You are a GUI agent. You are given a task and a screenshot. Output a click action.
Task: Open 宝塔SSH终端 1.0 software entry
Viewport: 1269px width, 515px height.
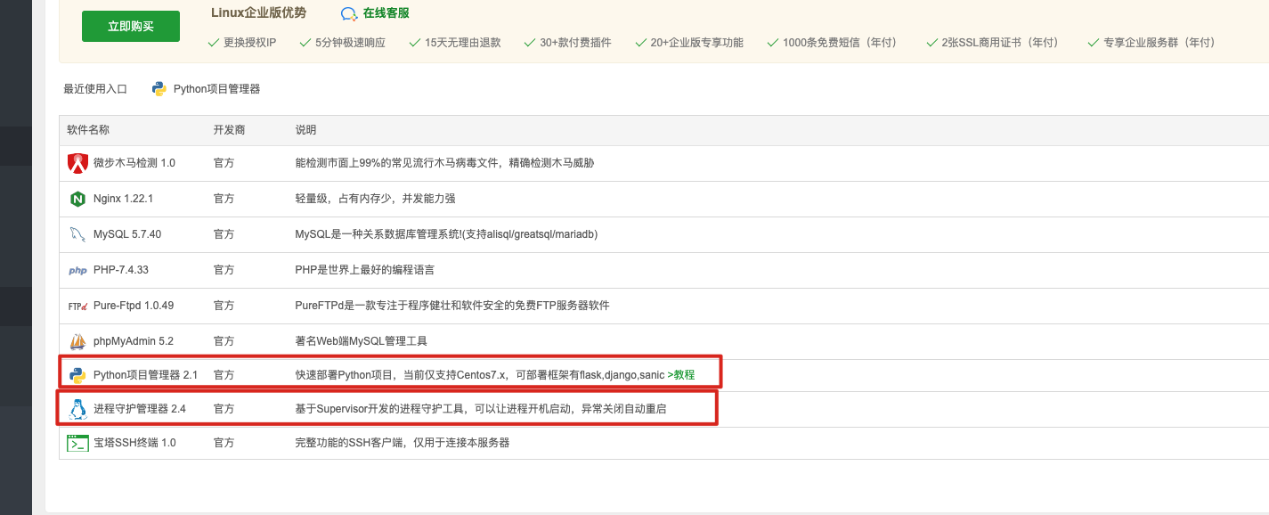[x=134, y=443]
